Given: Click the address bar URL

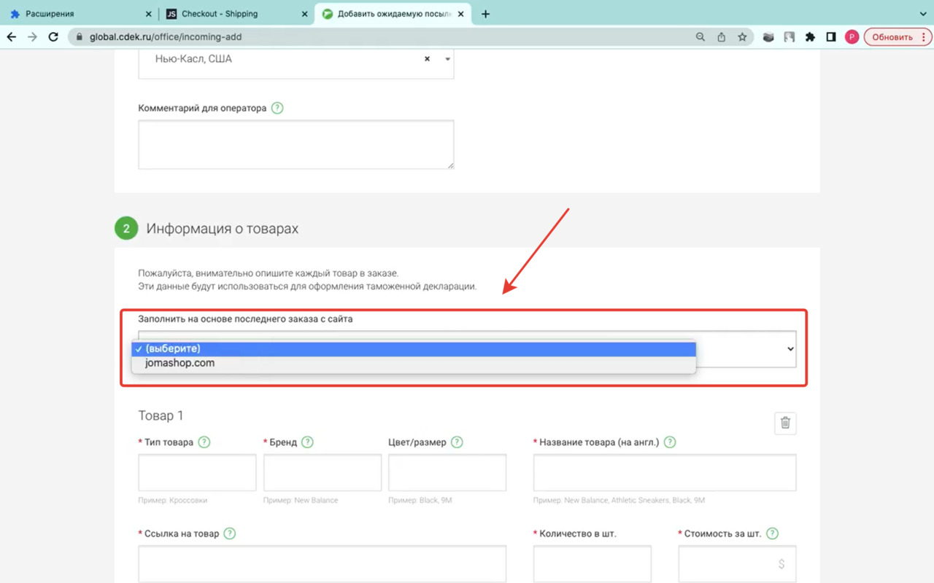Looking at the screenshot, I should [x=166, y=37].
